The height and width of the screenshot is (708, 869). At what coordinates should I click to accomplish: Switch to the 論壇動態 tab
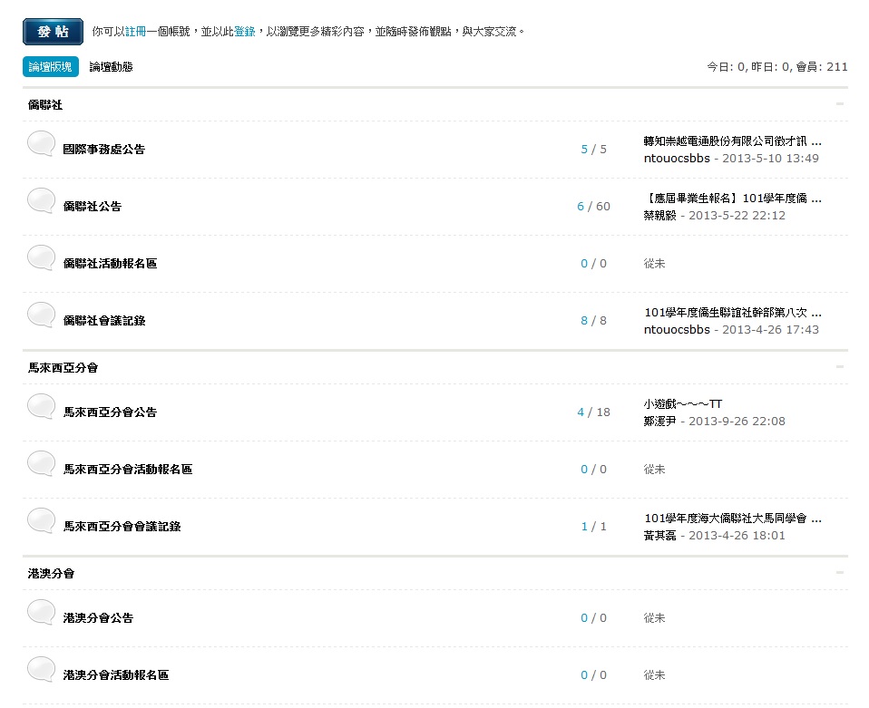[111, 67]
